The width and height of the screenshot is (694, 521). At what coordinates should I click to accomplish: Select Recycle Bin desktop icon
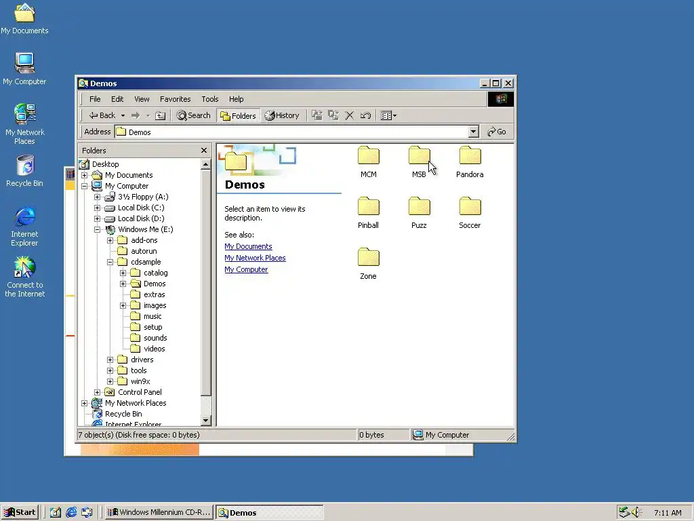pos(24,170)
